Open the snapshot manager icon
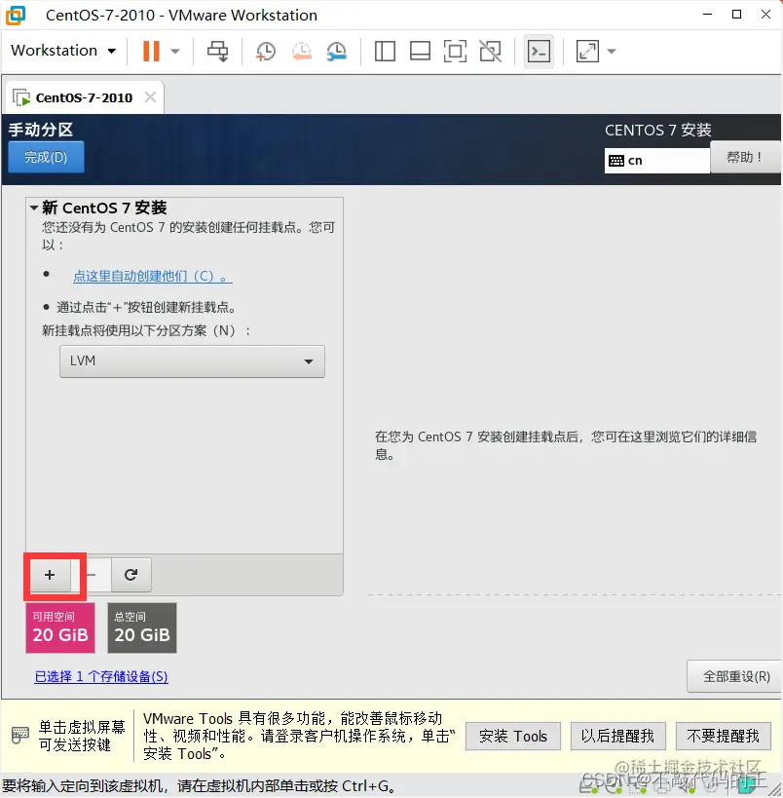The width and height of the screenshot is (783, 798). tap(336, 51)
